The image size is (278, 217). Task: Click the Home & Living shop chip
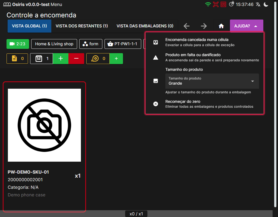click(54, 44)
